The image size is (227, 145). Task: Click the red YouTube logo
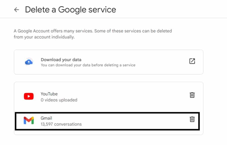point(29,96)
